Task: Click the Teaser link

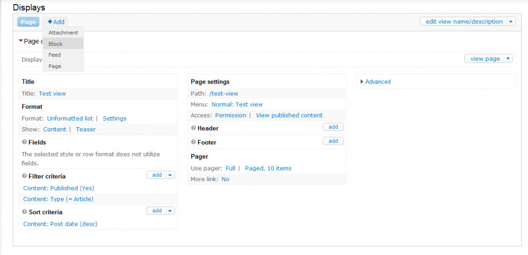Action: (x=86, y=129)
